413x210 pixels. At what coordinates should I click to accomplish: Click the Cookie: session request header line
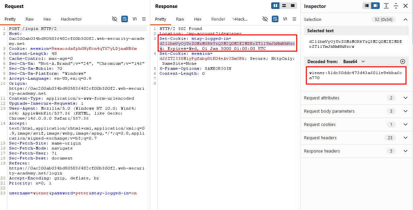[73, 49]
